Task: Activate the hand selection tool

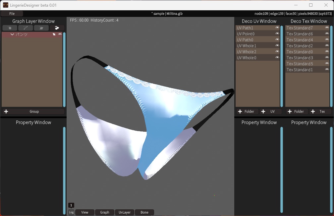Action: point(57,28)
